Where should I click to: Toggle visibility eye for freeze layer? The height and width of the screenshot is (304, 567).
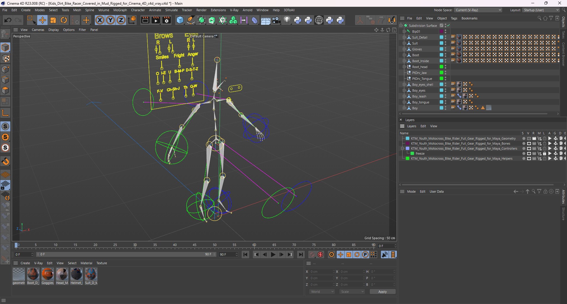pyautogui.click(x=529, y=153)
